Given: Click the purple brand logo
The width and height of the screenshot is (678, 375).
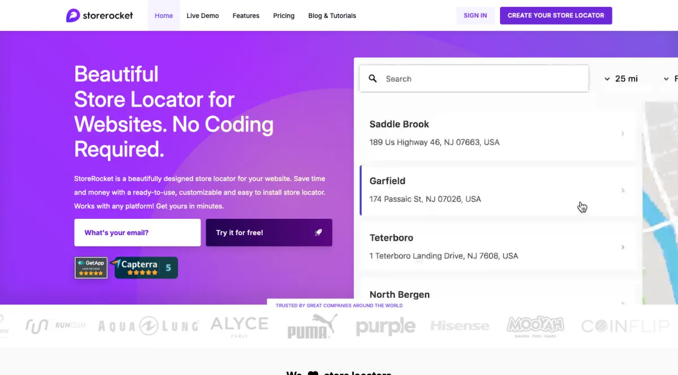Looking at the screenshot, I should pyautogui.click(x=386, y=326).
